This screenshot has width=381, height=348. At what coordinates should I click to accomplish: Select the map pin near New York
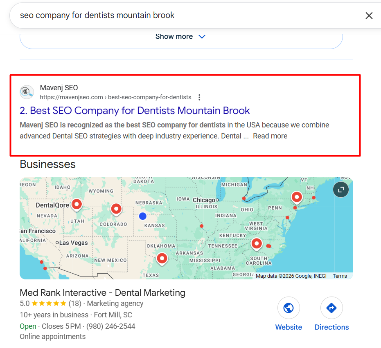pyautogui.click(x=296, y=197)
